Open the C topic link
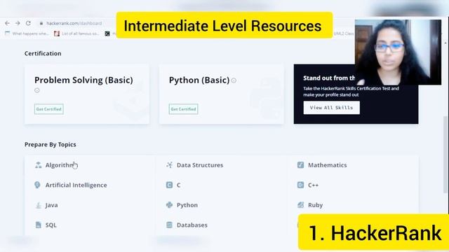This screenshot has width=449, height=252. coord(178,185)
